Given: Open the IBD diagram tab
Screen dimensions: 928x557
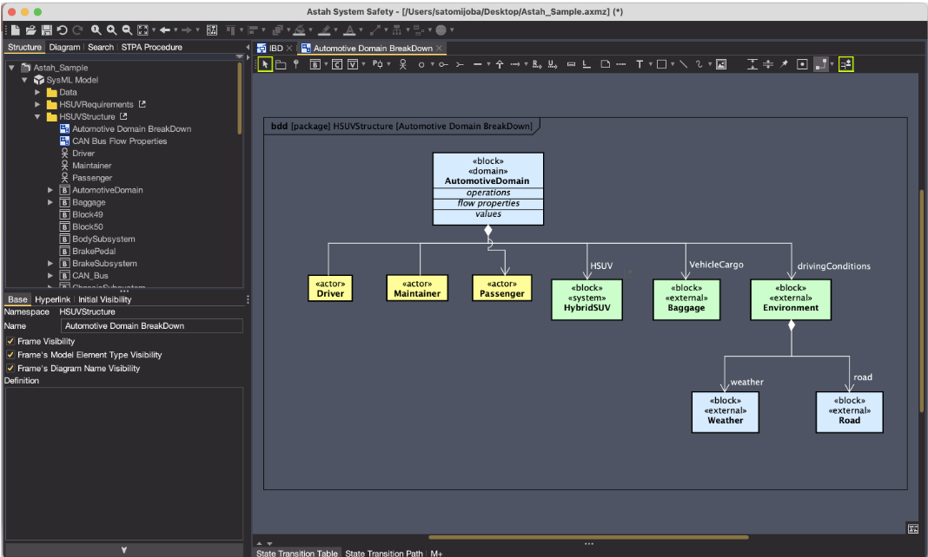Looking at the screenshot, I should [x=270, y=49].
